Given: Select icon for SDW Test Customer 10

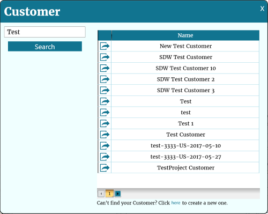Looking at the screenshot, I should click(105, 68).
